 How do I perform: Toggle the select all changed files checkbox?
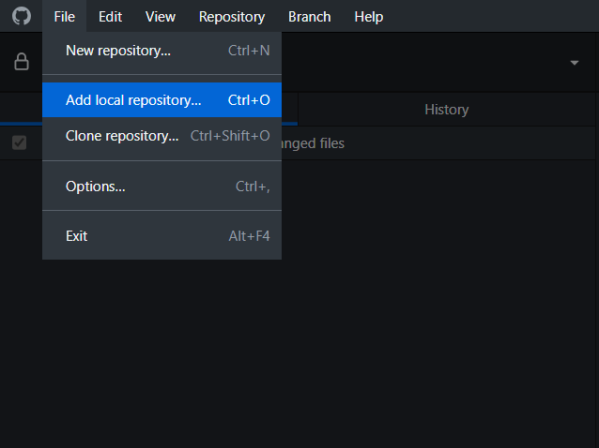[19, 143]
